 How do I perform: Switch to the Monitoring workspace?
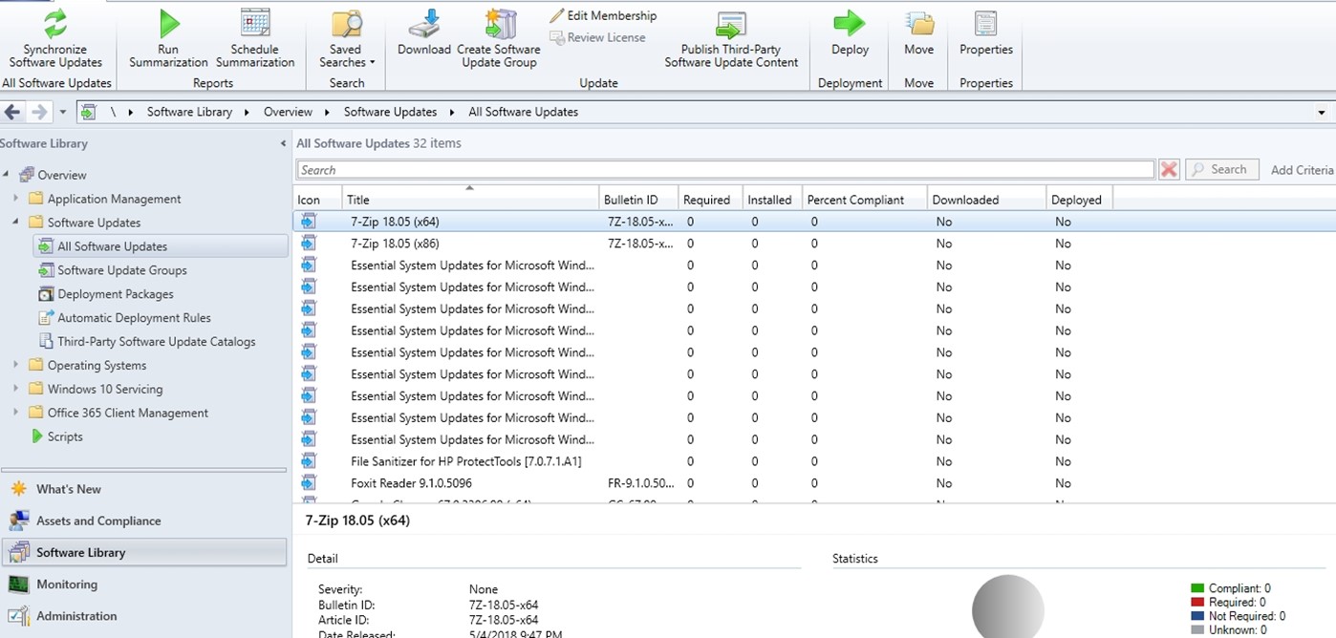[143, 585]
